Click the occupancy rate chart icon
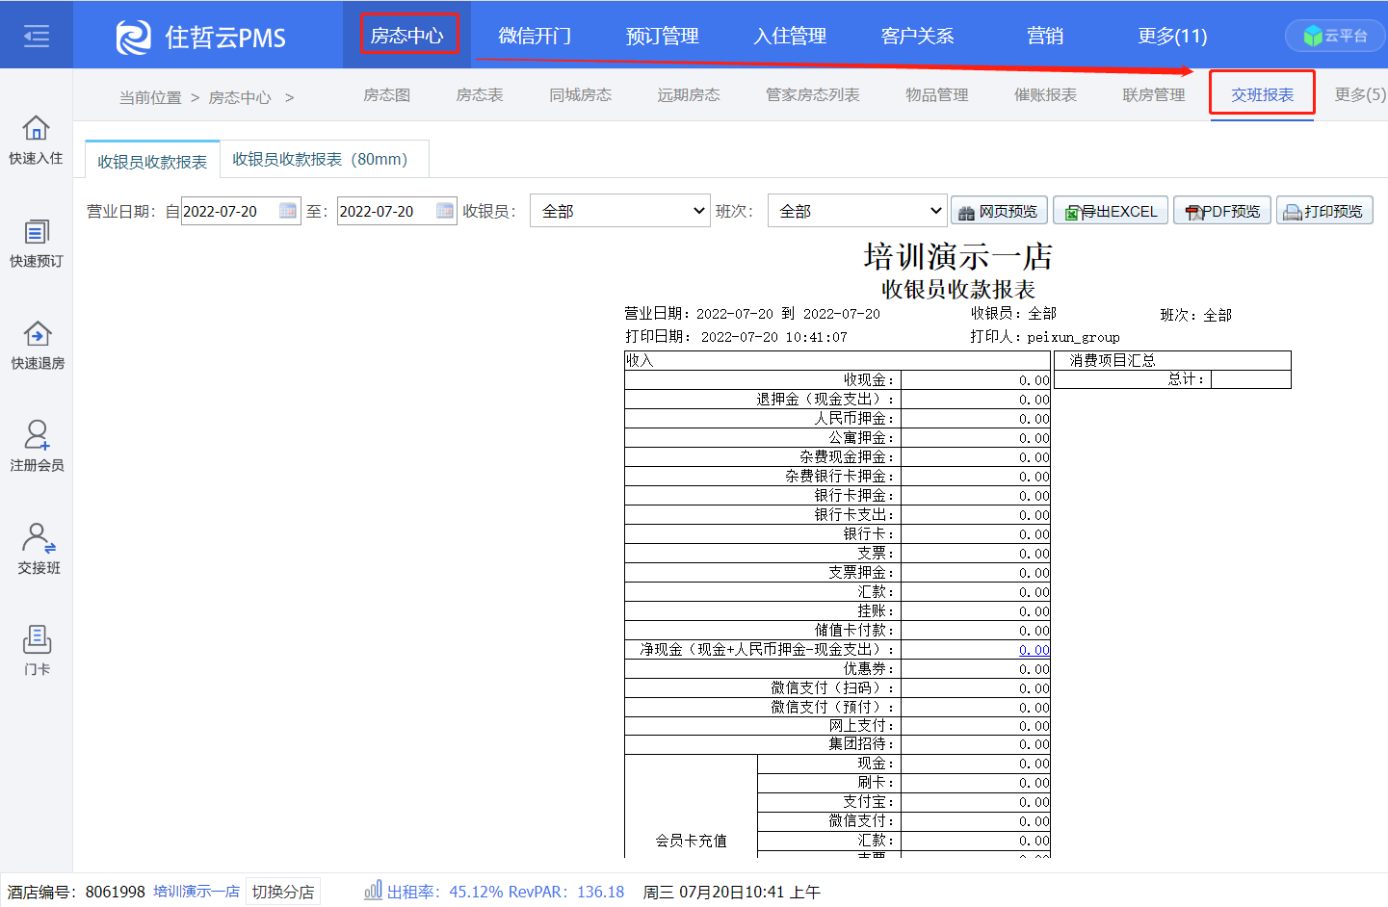The height and width of the screenshot is (907, 1388). coord(373,891)
